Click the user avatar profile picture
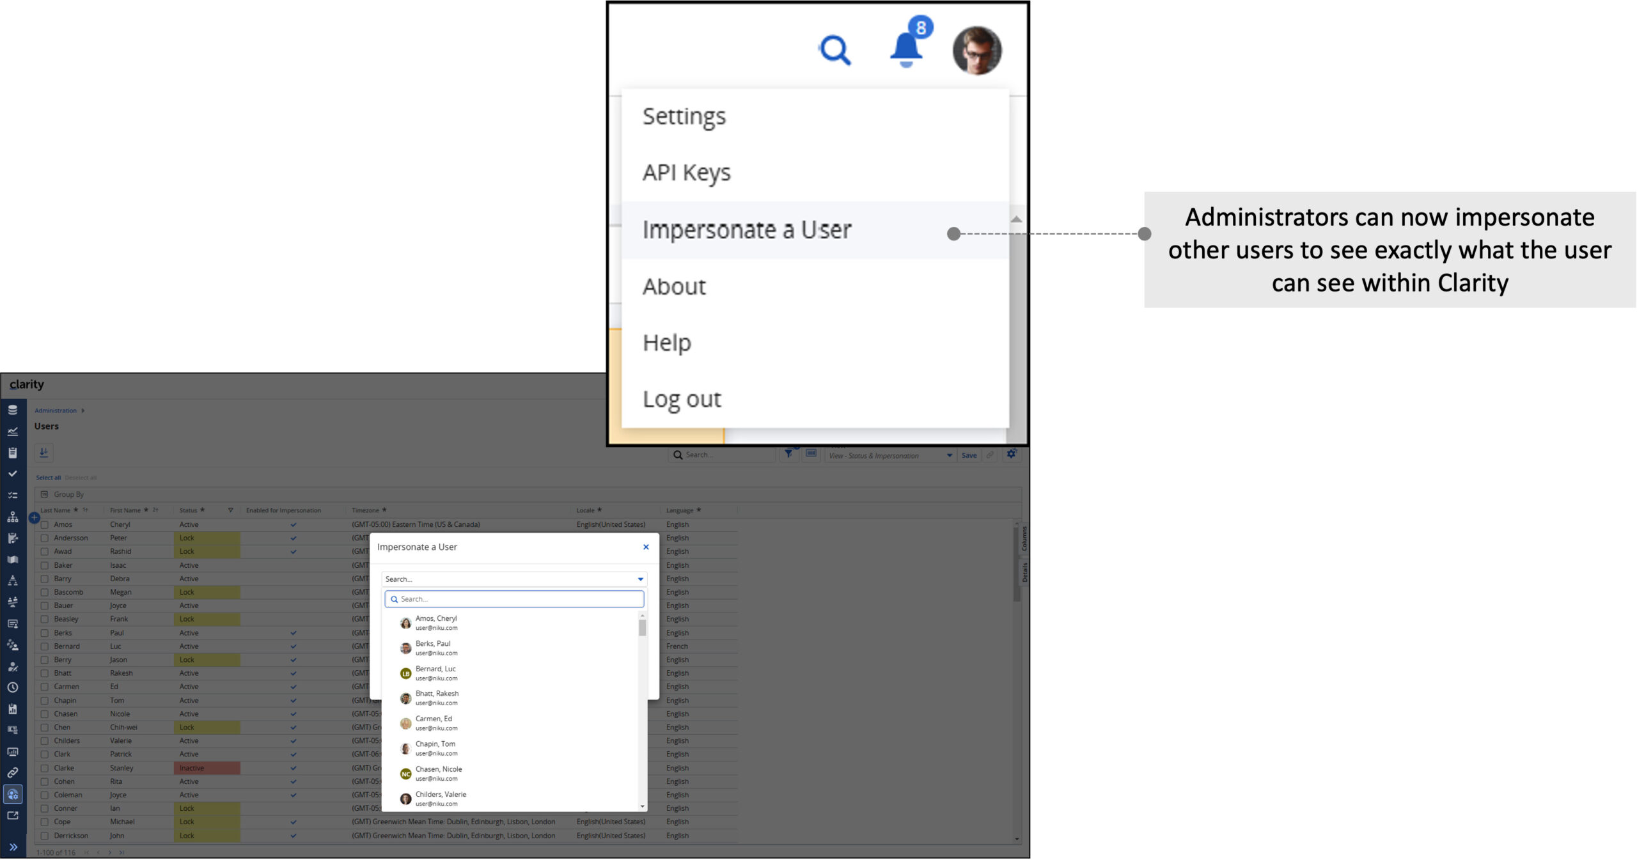 tap(976, 51)
